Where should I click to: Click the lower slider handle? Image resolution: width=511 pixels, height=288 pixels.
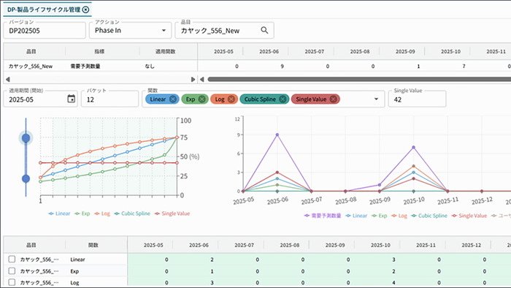(x=26, y=178)
